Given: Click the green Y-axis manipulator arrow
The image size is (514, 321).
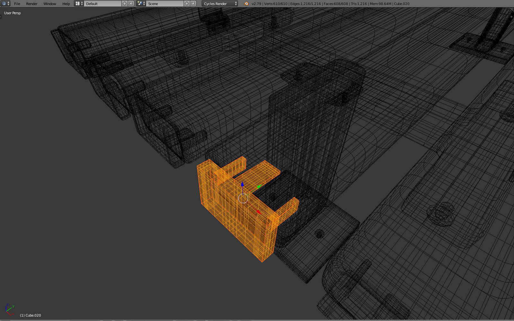Looking at the screenshot, I should tap(259, 187).
